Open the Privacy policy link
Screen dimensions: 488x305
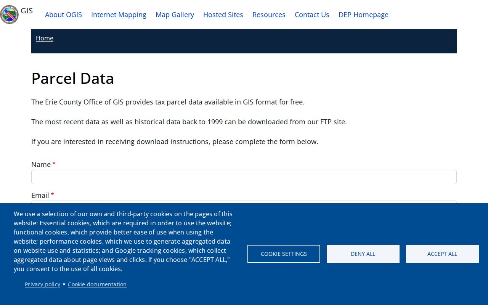point(42,284)
